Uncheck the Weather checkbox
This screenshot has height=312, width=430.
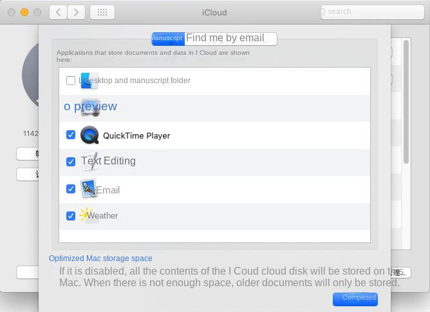pyautogui.click(x=71, y=215)
